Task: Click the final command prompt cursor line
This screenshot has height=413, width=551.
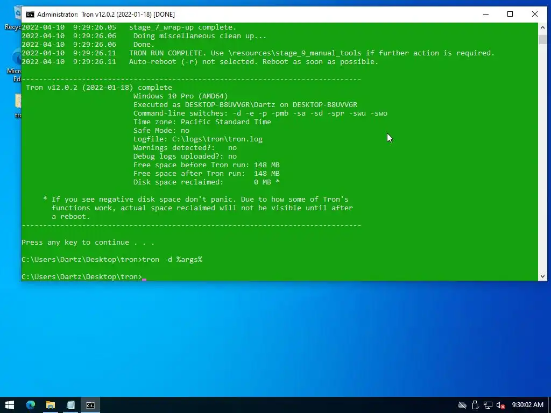Action: 84,277
